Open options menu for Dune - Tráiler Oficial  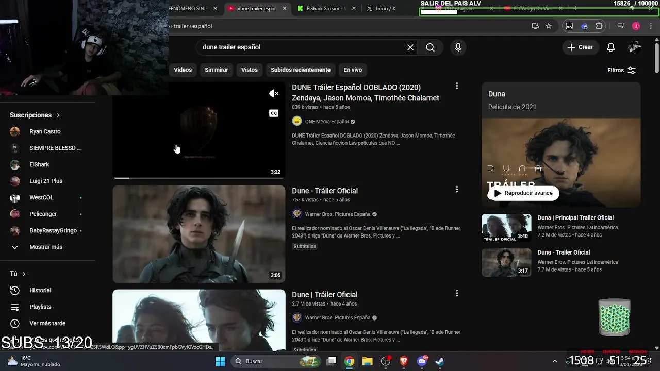pos(456,190)
